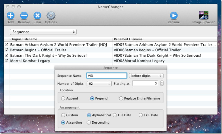The image size is (222, 134).
Task: Choose Descending order
Action: pos(89,122)
